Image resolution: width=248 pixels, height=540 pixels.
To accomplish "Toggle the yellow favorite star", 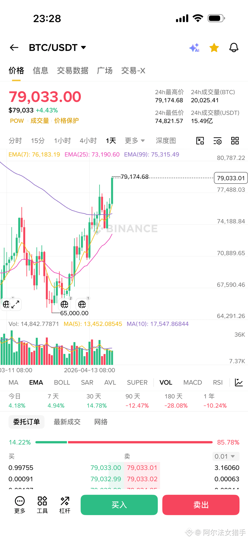I will point(214,47).
